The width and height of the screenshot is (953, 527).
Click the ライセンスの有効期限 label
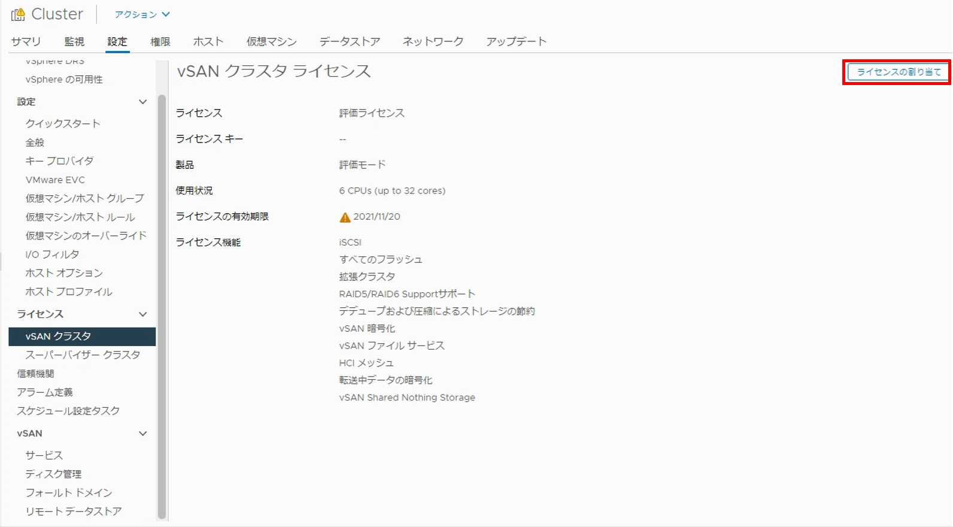[222, 217]
